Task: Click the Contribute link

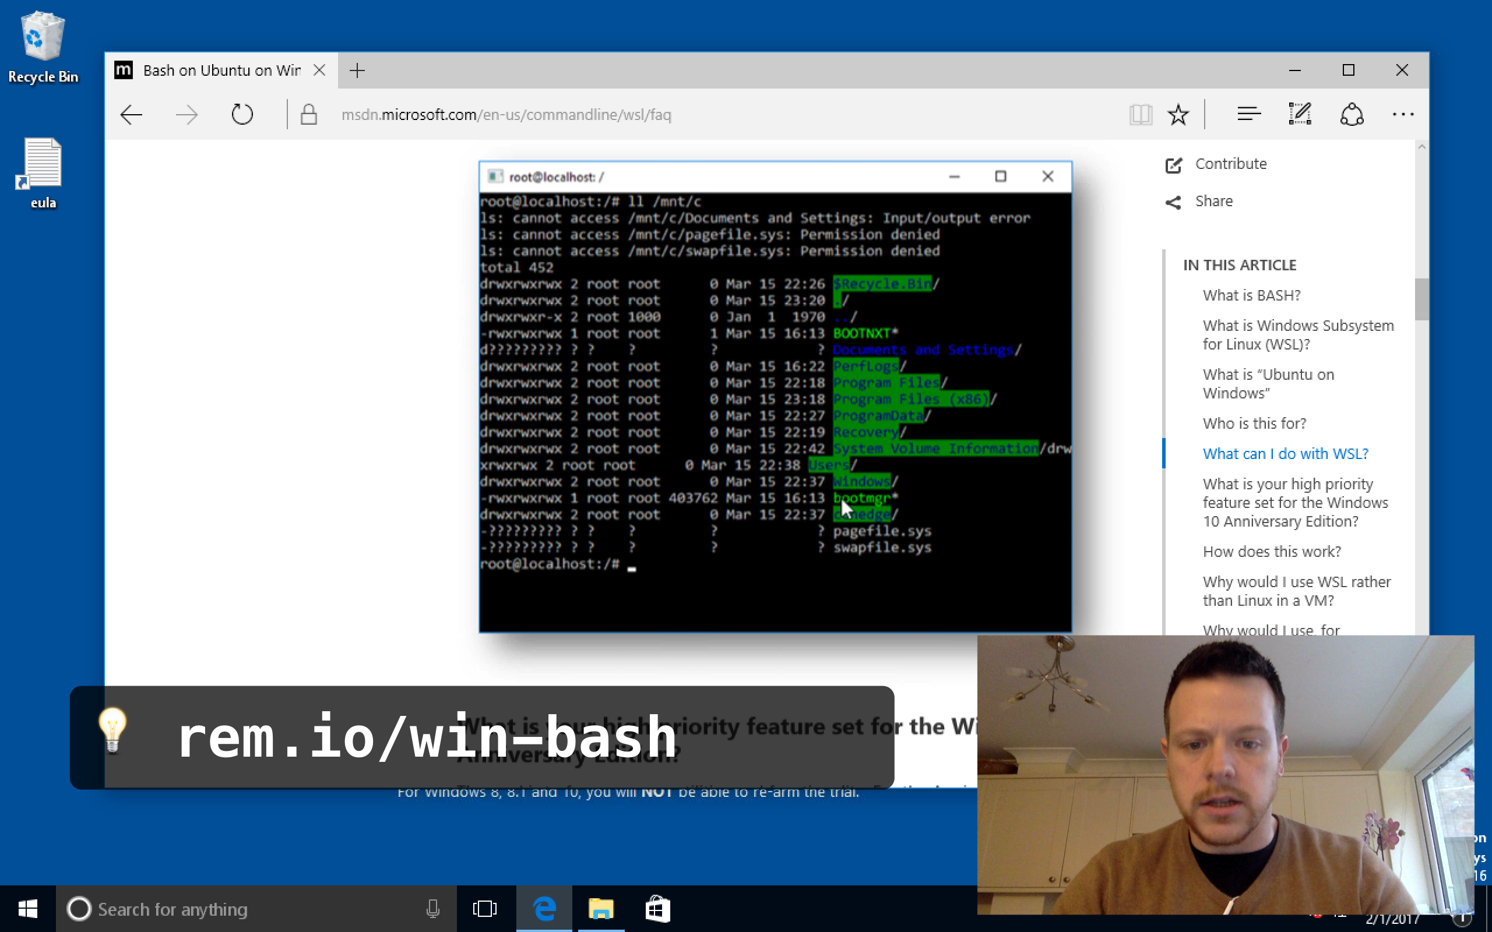Action: (x=1230, y=164)
